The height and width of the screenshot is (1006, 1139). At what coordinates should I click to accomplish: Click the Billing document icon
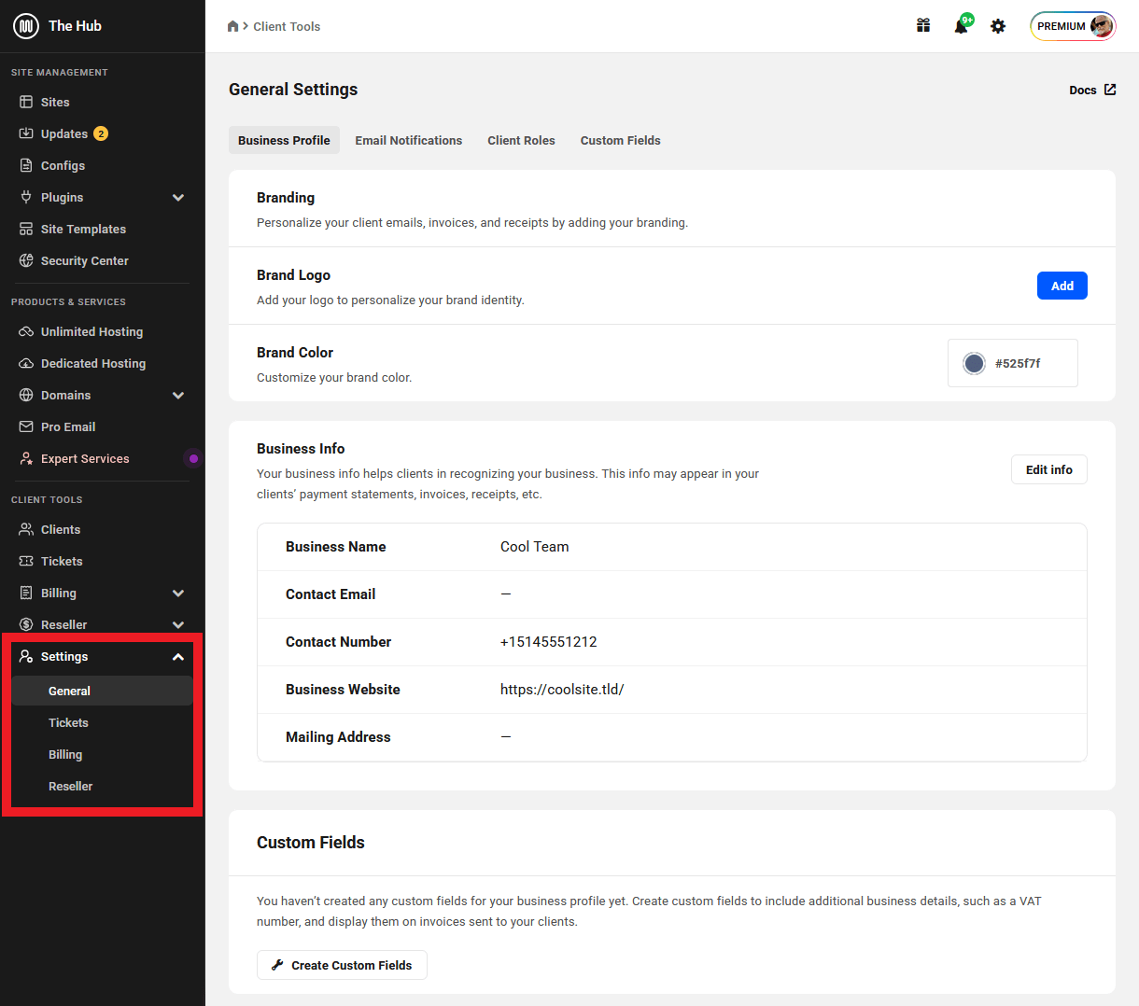point(26,593)
